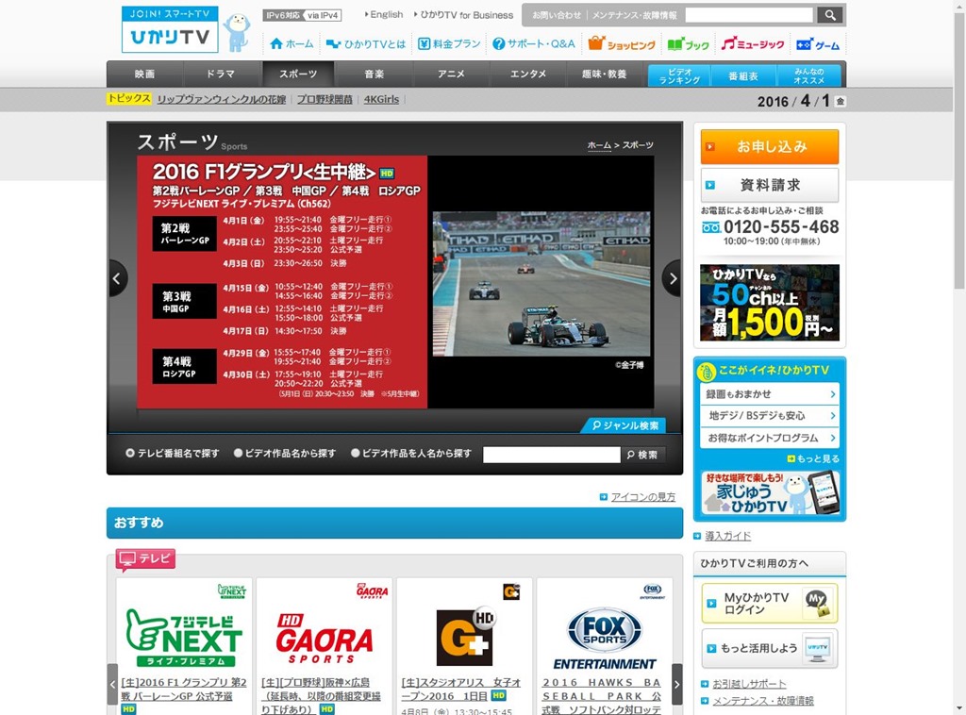Click the freedial phone icon

[x=710, y=228]
